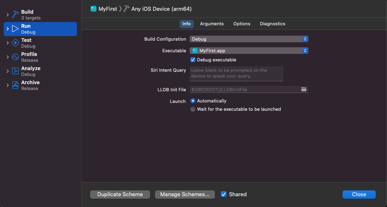
Task: Select Automatically launch radio button
Action: 193,101
